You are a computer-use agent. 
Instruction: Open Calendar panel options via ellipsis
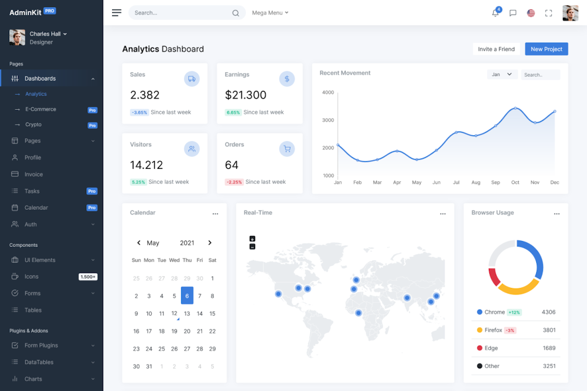click(x=215, y=214)
